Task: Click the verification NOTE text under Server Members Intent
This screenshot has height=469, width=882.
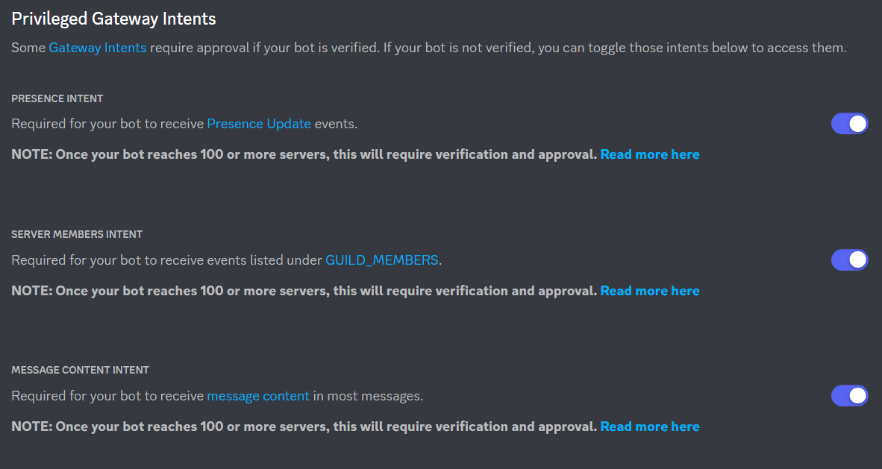Action: pyautogui.click(x=304, y=291)
